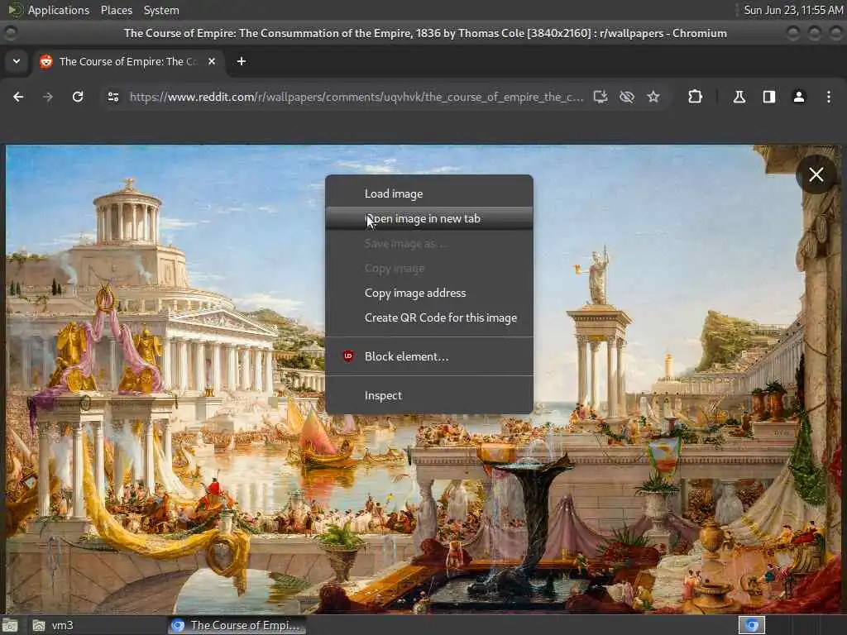This screenshot has height=635, width=847.
Task: Go back using the browser back arrow
Action: coord(18,97)
